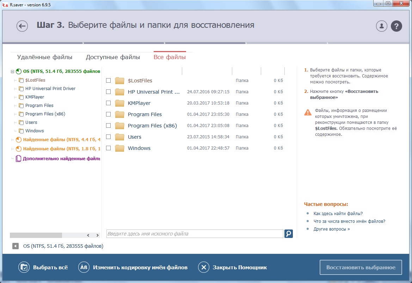Click the Закрыть Помощник X icon
Viewport: 412px width, 283px height.
(x=204, y=267)
